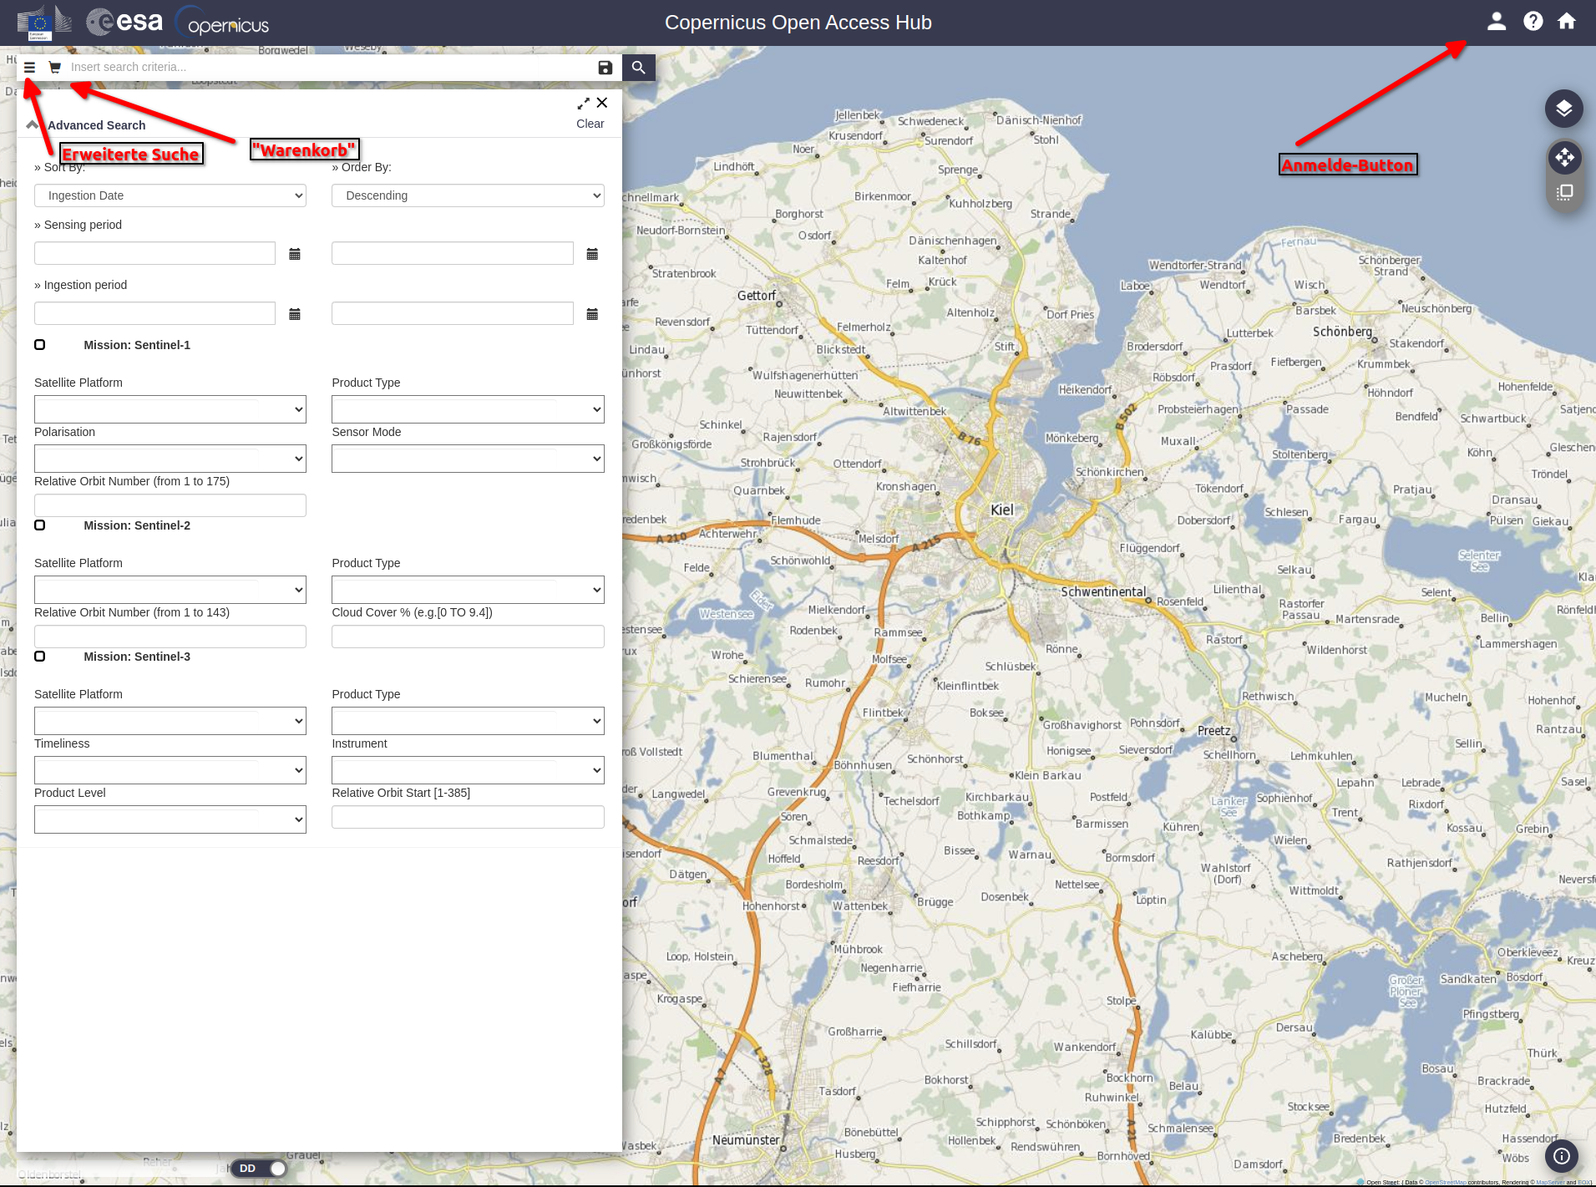Open the Sort By dropdown
1596x1187 pixels.
click(x=170, y=195)
